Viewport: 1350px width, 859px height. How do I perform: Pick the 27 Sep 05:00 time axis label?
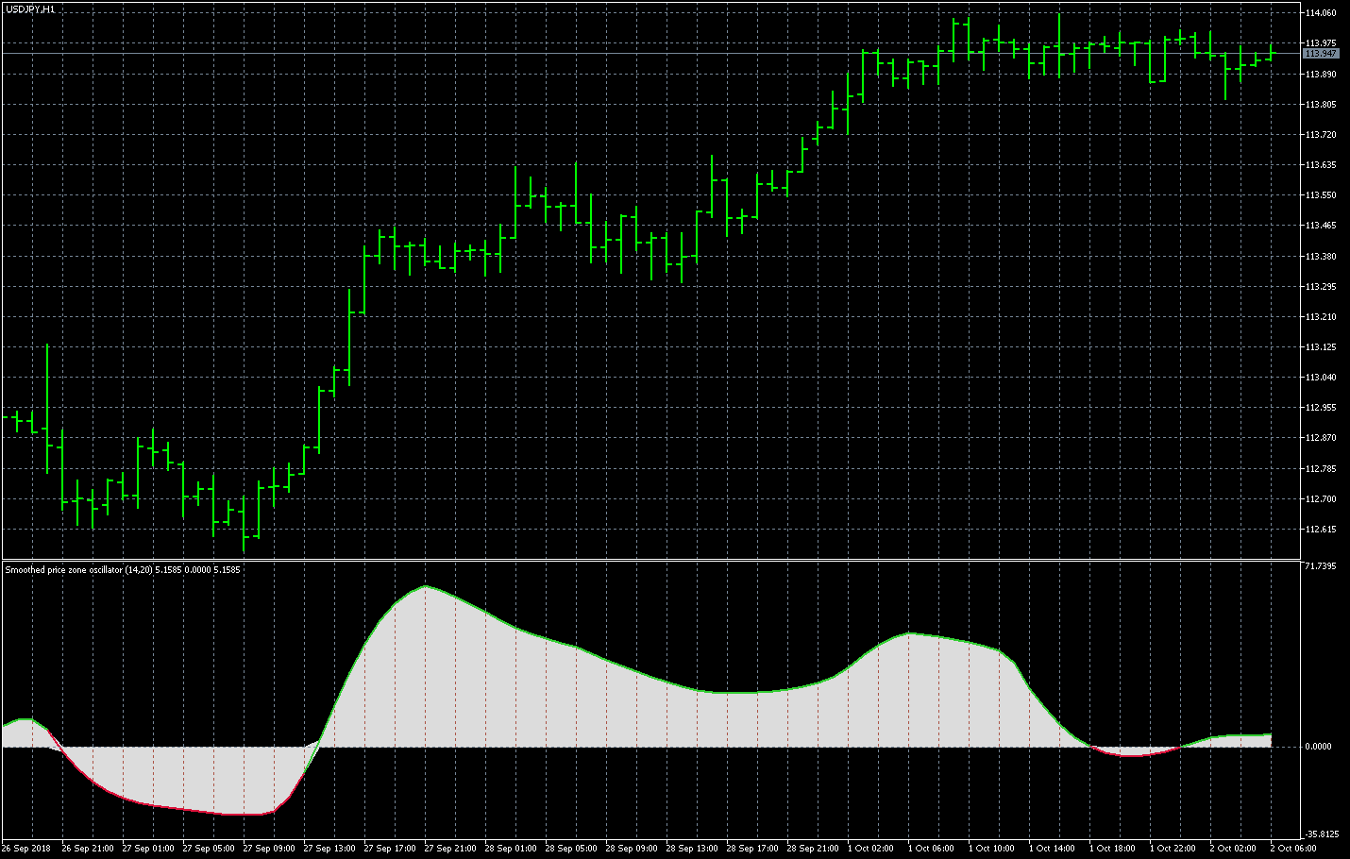[x=209, y=849]
